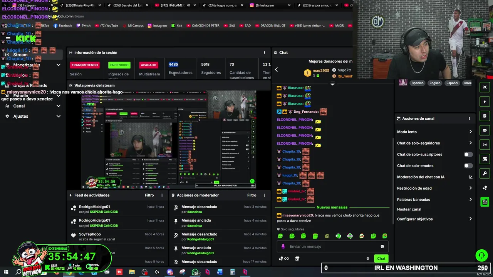Click the green Chat send button
The width and height of the screenshot is (493, 277).
(x=381, y=259)
